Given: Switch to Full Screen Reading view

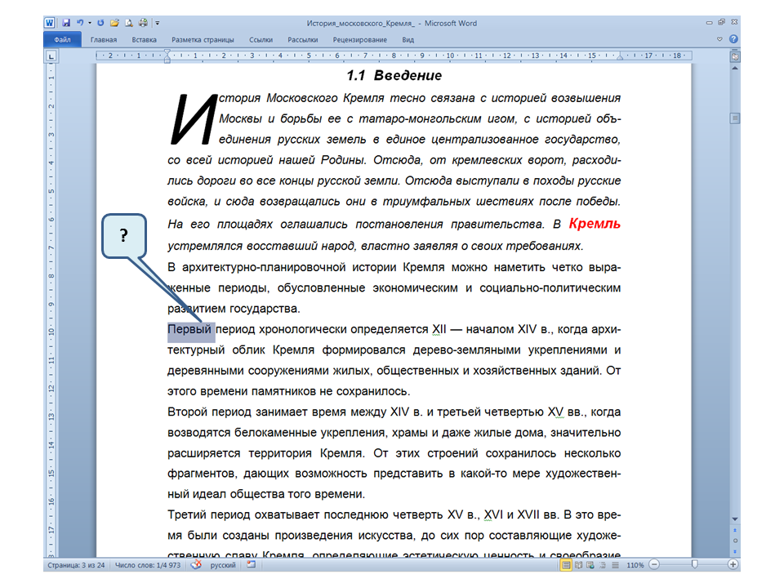Looking at the screenshot, I should click(x=578, y=565).
